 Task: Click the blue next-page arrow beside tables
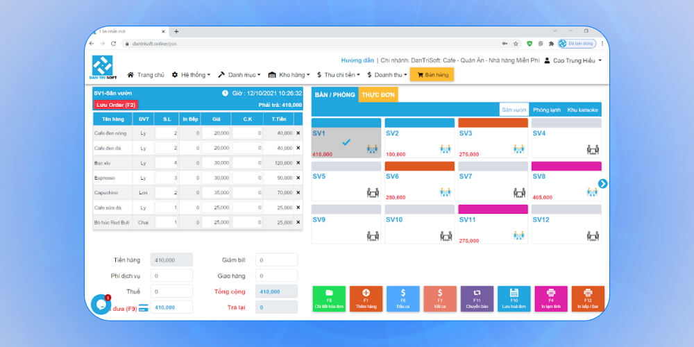tap(602, 184)
